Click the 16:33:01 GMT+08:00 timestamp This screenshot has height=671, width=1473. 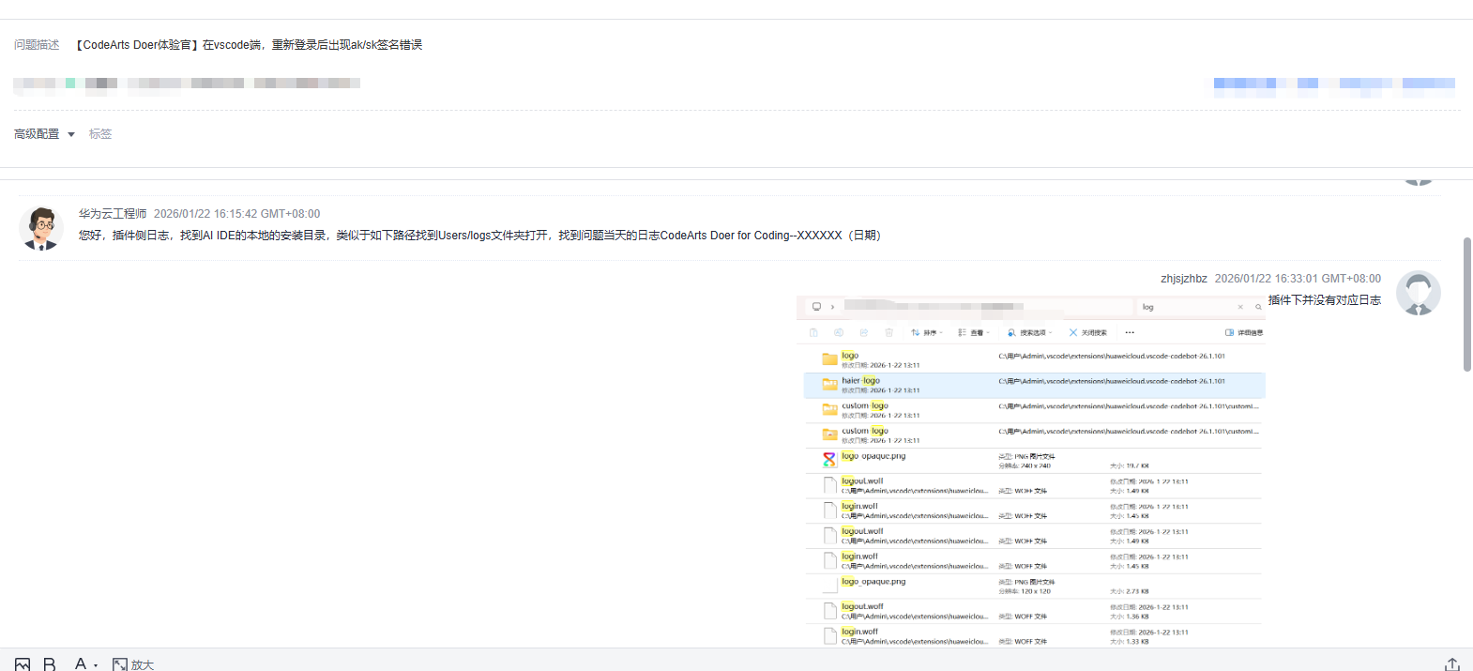[x=1298, y=279]
